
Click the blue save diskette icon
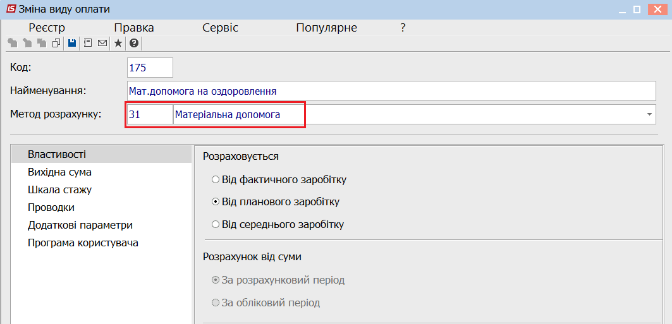(x=72, y=43)
